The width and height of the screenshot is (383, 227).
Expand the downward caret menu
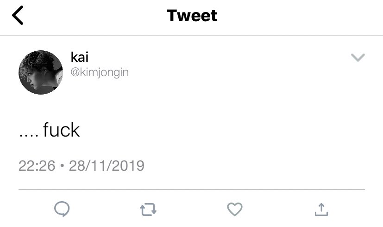358,57
